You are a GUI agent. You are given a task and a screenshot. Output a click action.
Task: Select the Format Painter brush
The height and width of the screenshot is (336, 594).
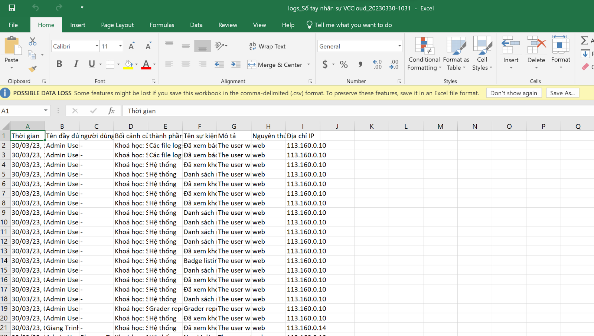click(33, 69)
